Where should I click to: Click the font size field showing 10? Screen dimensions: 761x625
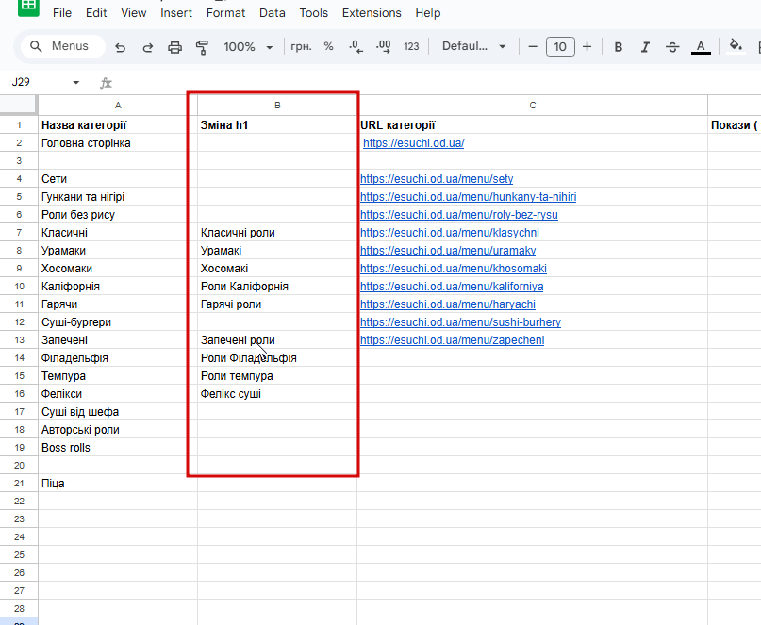pyautogui.click(x=560, y=46)
